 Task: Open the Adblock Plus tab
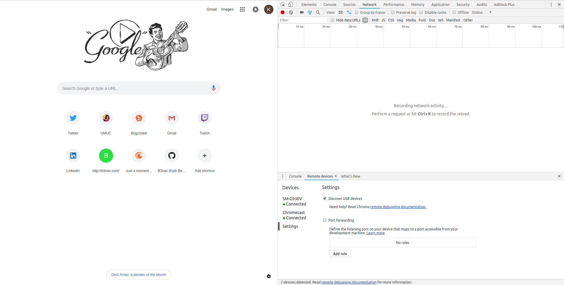[x=504, y=4]
